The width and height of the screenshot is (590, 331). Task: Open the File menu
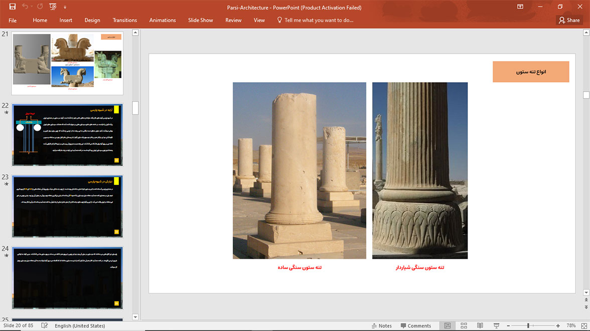[13, 21]
